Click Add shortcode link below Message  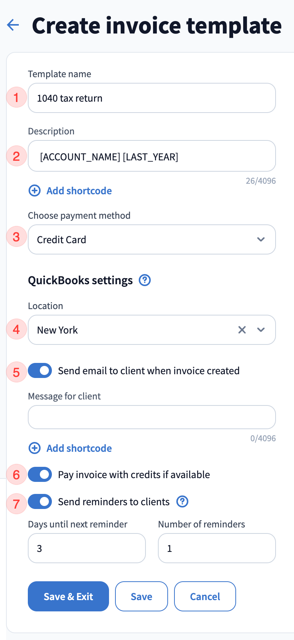[79, 448]
